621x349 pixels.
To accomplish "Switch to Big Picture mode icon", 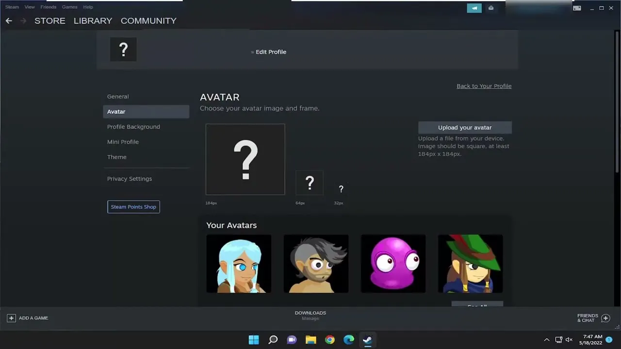I will (577, 8).
